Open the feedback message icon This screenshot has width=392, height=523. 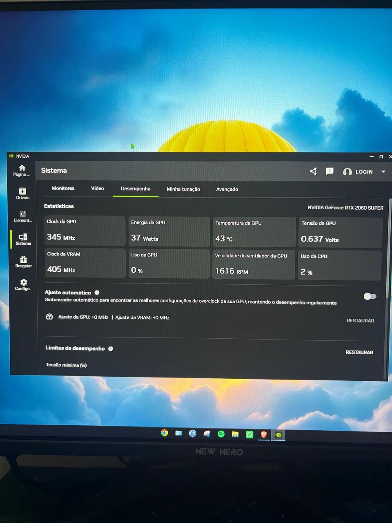click(x=330, y=171)
